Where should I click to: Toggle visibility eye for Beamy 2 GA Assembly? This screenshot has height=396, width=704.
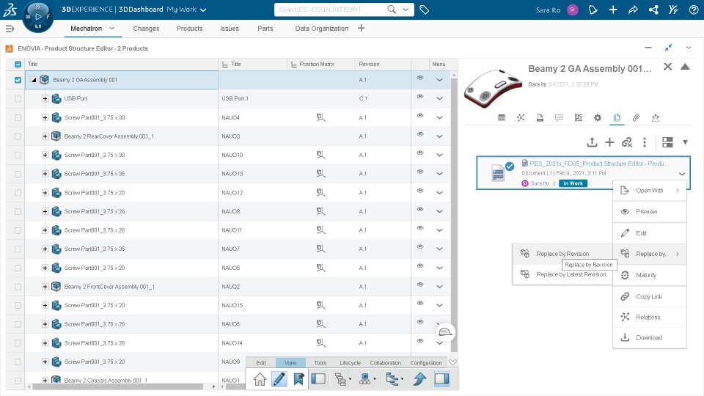(x=419, y=78)
